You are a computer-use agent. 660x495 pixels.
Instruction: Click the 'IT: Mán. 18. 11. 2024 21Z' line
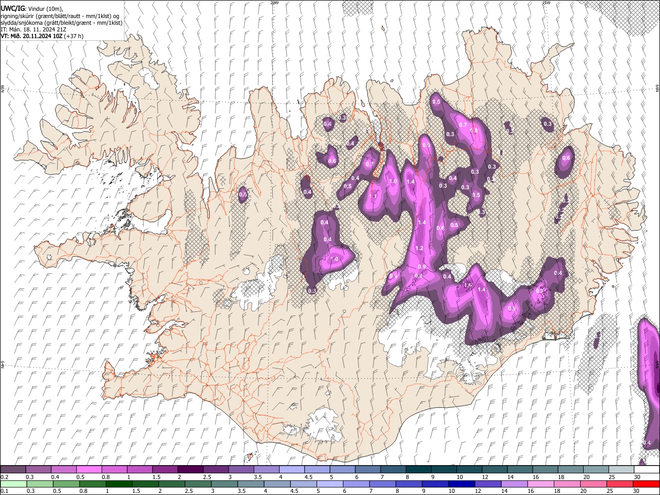coord(34,29)
